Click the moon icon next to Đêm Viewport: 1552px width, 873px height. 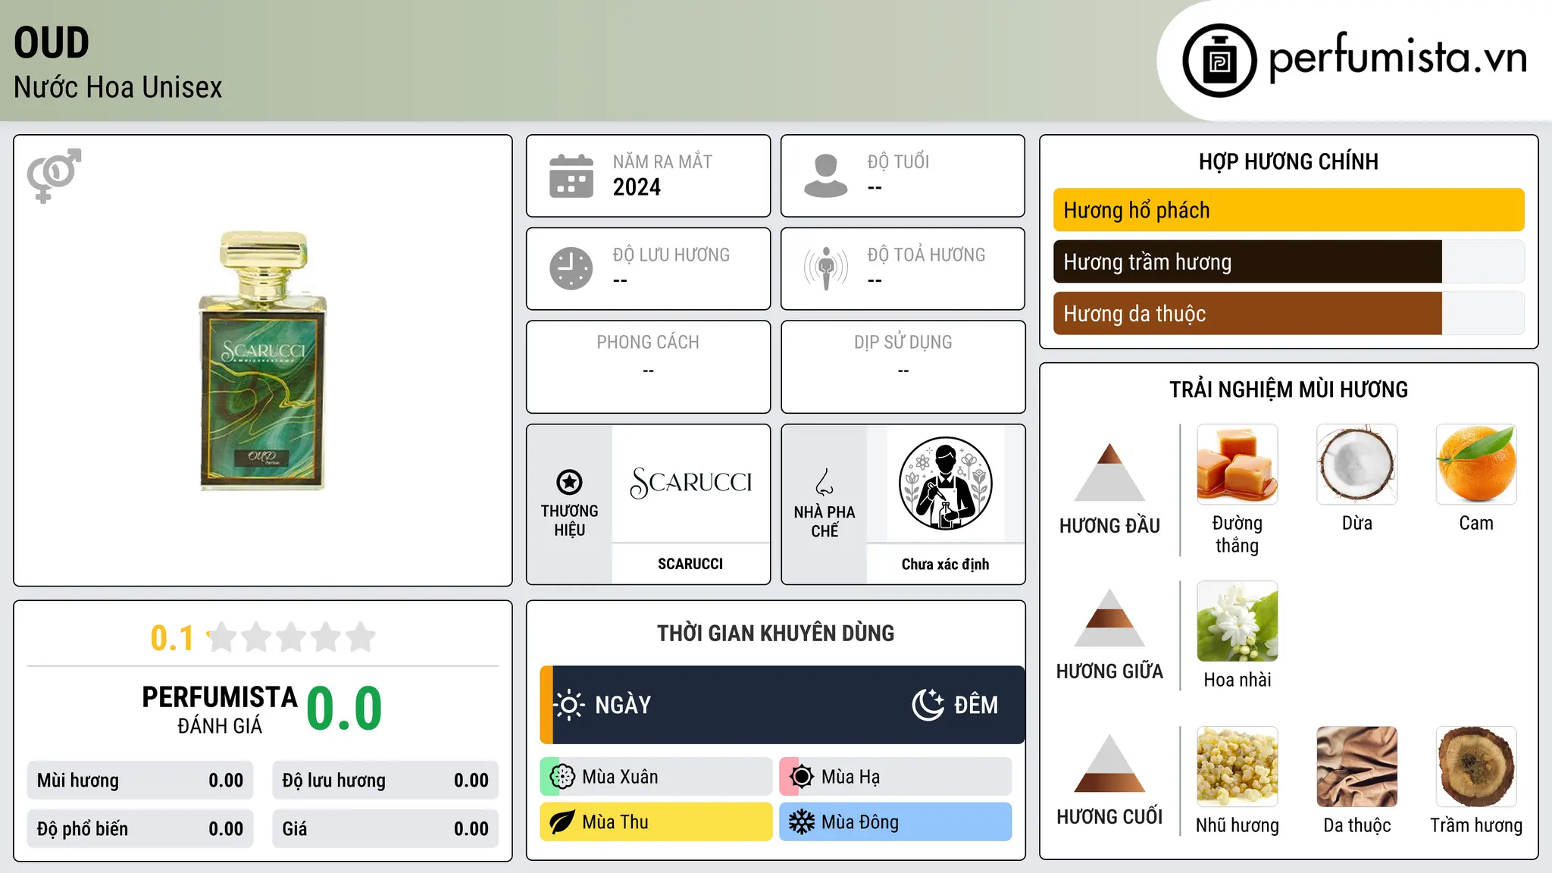928,705
